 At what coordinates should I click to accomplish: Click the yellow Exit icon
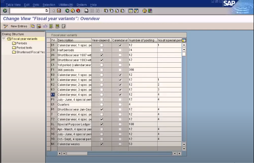[73, 11]
